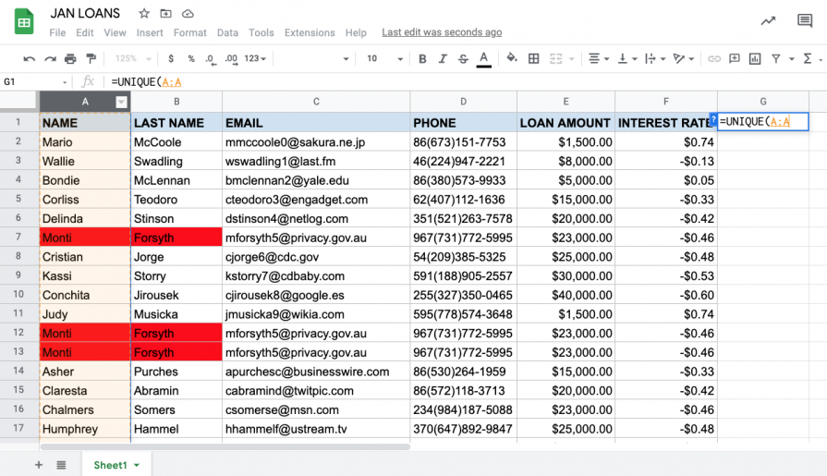Image resolution: width=827 pixels, height=476 pixels.
Task: Open the font size 10 dropdown
Action: tap(384, 58)
